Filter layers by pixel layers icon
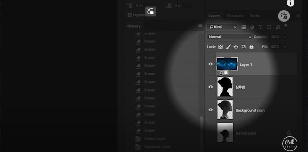This screenshot has width=308, height=152. (x=244, y=27)
